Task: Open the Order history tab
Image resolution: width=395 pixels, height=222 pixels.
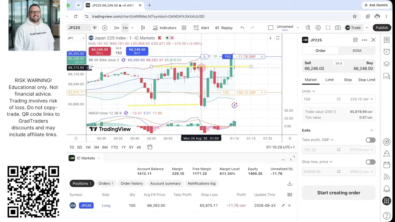Action: [132, 183]
